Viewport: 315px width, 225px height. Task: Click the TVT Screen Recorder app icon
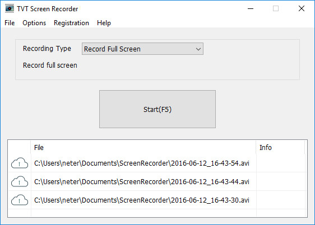click(x=10, y=8)
